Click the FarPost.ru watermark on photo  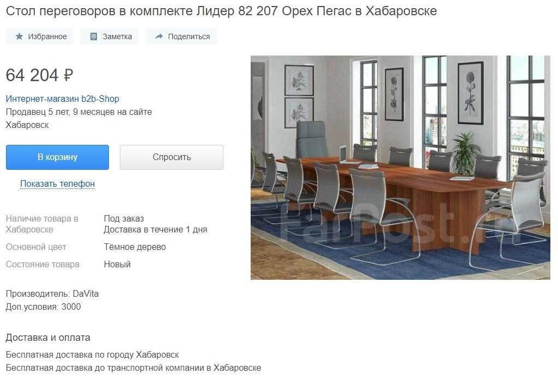pyautogui.click(x=401, y=222)
